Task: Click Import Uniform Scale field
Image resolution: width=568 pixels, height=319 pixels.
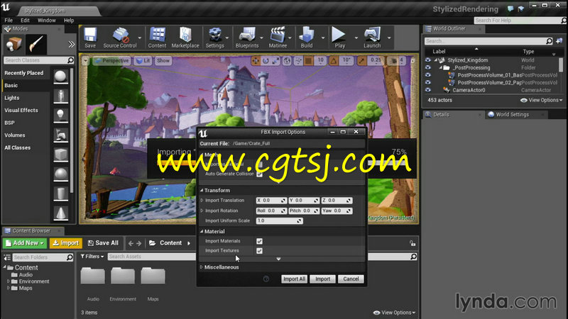Action: tap(279, 220)
